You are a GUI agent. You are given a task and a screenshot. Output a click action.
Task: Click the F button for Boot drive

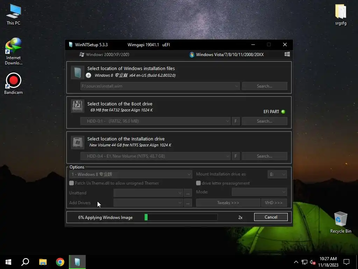pyautogui.click(x=236, y=121)
